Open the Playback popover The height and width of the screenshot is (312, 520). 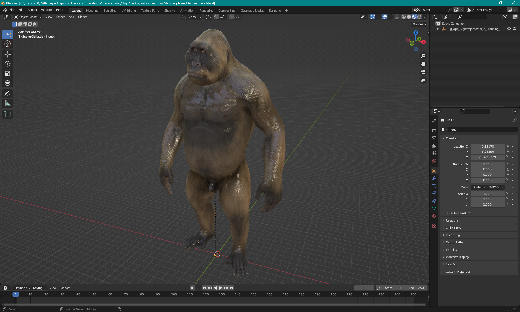coord(22,288)
